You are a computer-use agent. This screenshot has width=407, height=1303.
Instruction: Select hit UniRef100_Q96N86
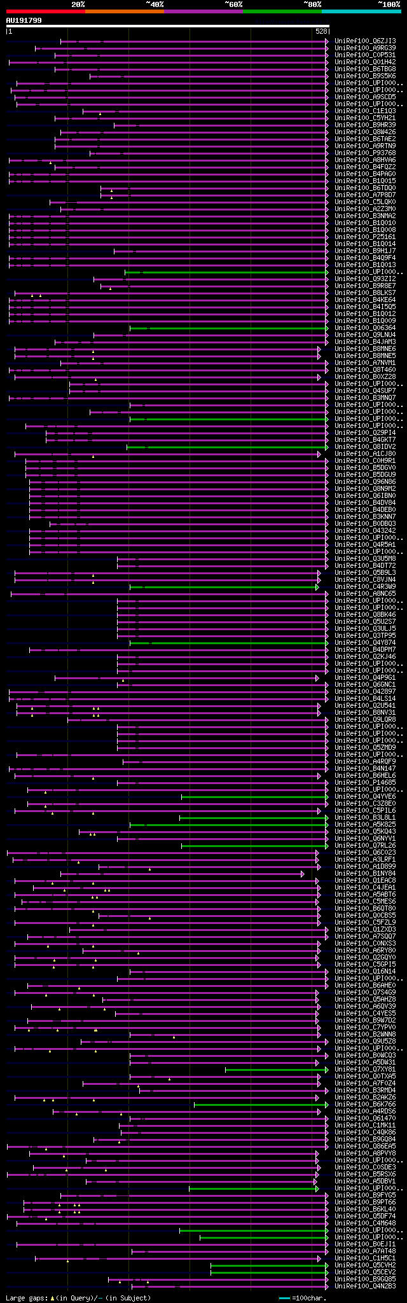[x=365, y=481]
